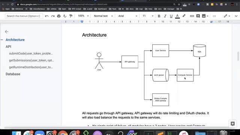Jump to API heading in outline
Image resolution: width=240 pixels, height=135 pixels.
[x=8, y=46]
